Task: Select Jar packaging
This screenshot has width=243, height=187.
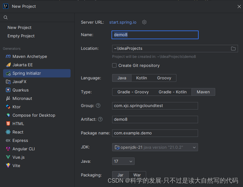Action: (x=121, y=175)
